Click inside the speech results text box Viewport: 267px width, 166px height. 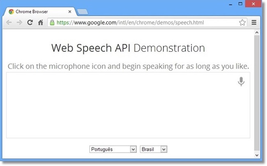click(x=128, y=105)
